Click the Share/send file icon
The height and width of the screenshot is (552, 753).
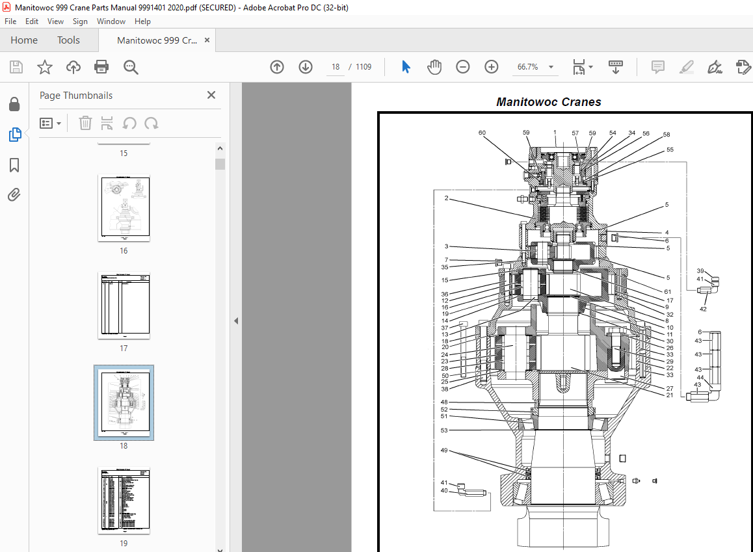743,67
